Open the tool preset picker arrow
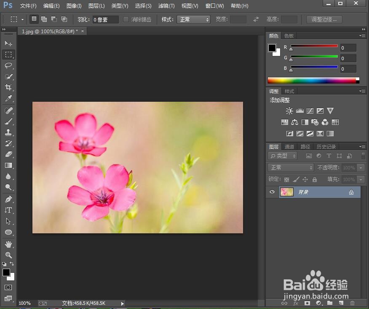The height and width of the screenshot is (309, 369). click(22, 19)
